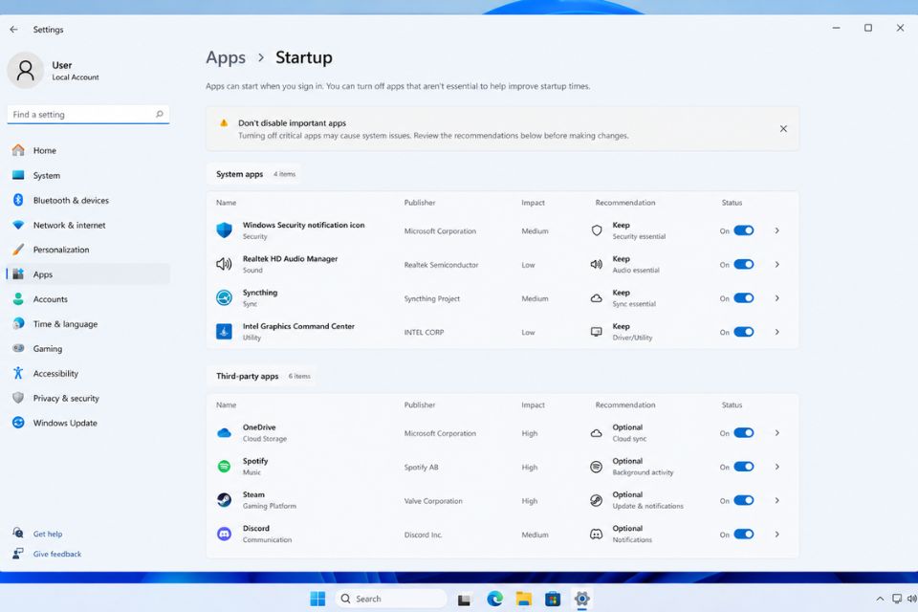Expand Windows Security notification icon row chevron

click(776, 230)
